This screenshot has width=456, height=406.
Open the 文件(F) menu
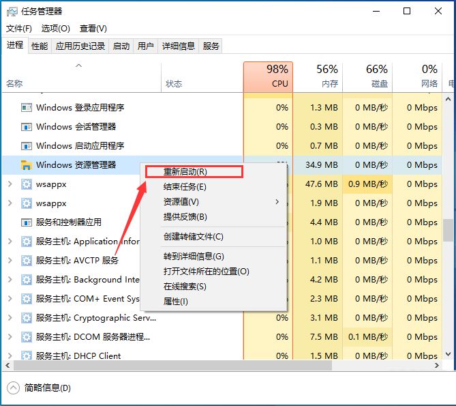pos(19,29)
